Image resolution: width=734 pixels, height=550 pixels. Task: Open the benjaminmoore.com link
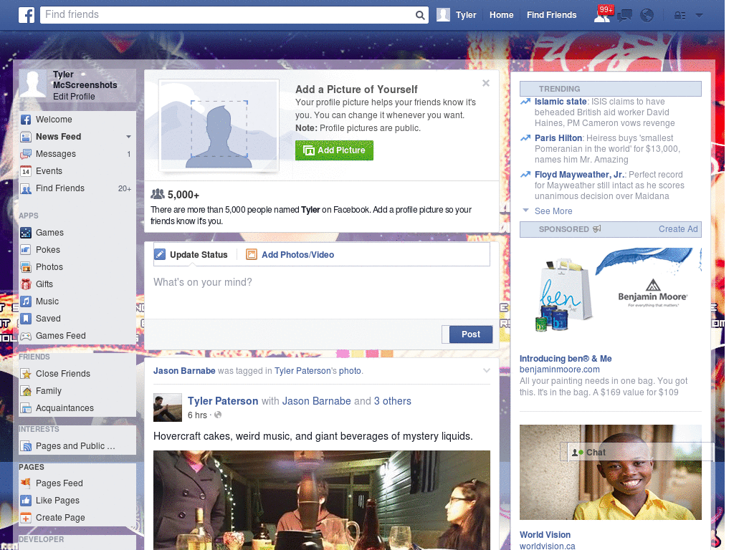(559, 369)
